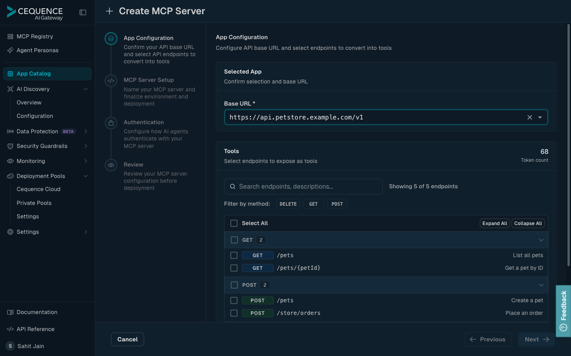Click the Settings gear icon in sidebar

pyautogui.click(x=10, y=232)
